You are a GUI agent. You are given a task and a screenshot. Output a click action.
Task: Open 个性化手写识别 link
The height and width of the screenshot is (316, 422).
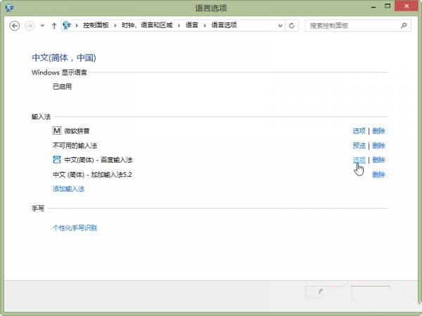(x=75, y=228)
